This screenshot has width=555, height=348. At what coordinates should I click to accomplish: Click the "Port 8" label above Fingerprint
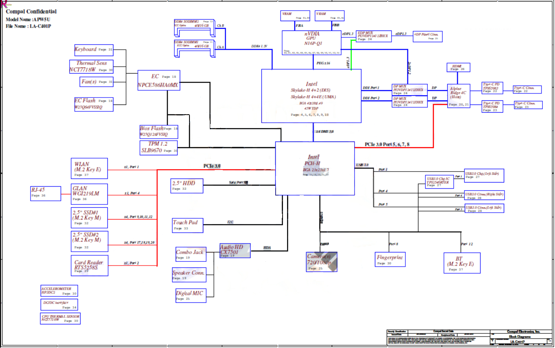pyautogui.click(x=393, y=244)
